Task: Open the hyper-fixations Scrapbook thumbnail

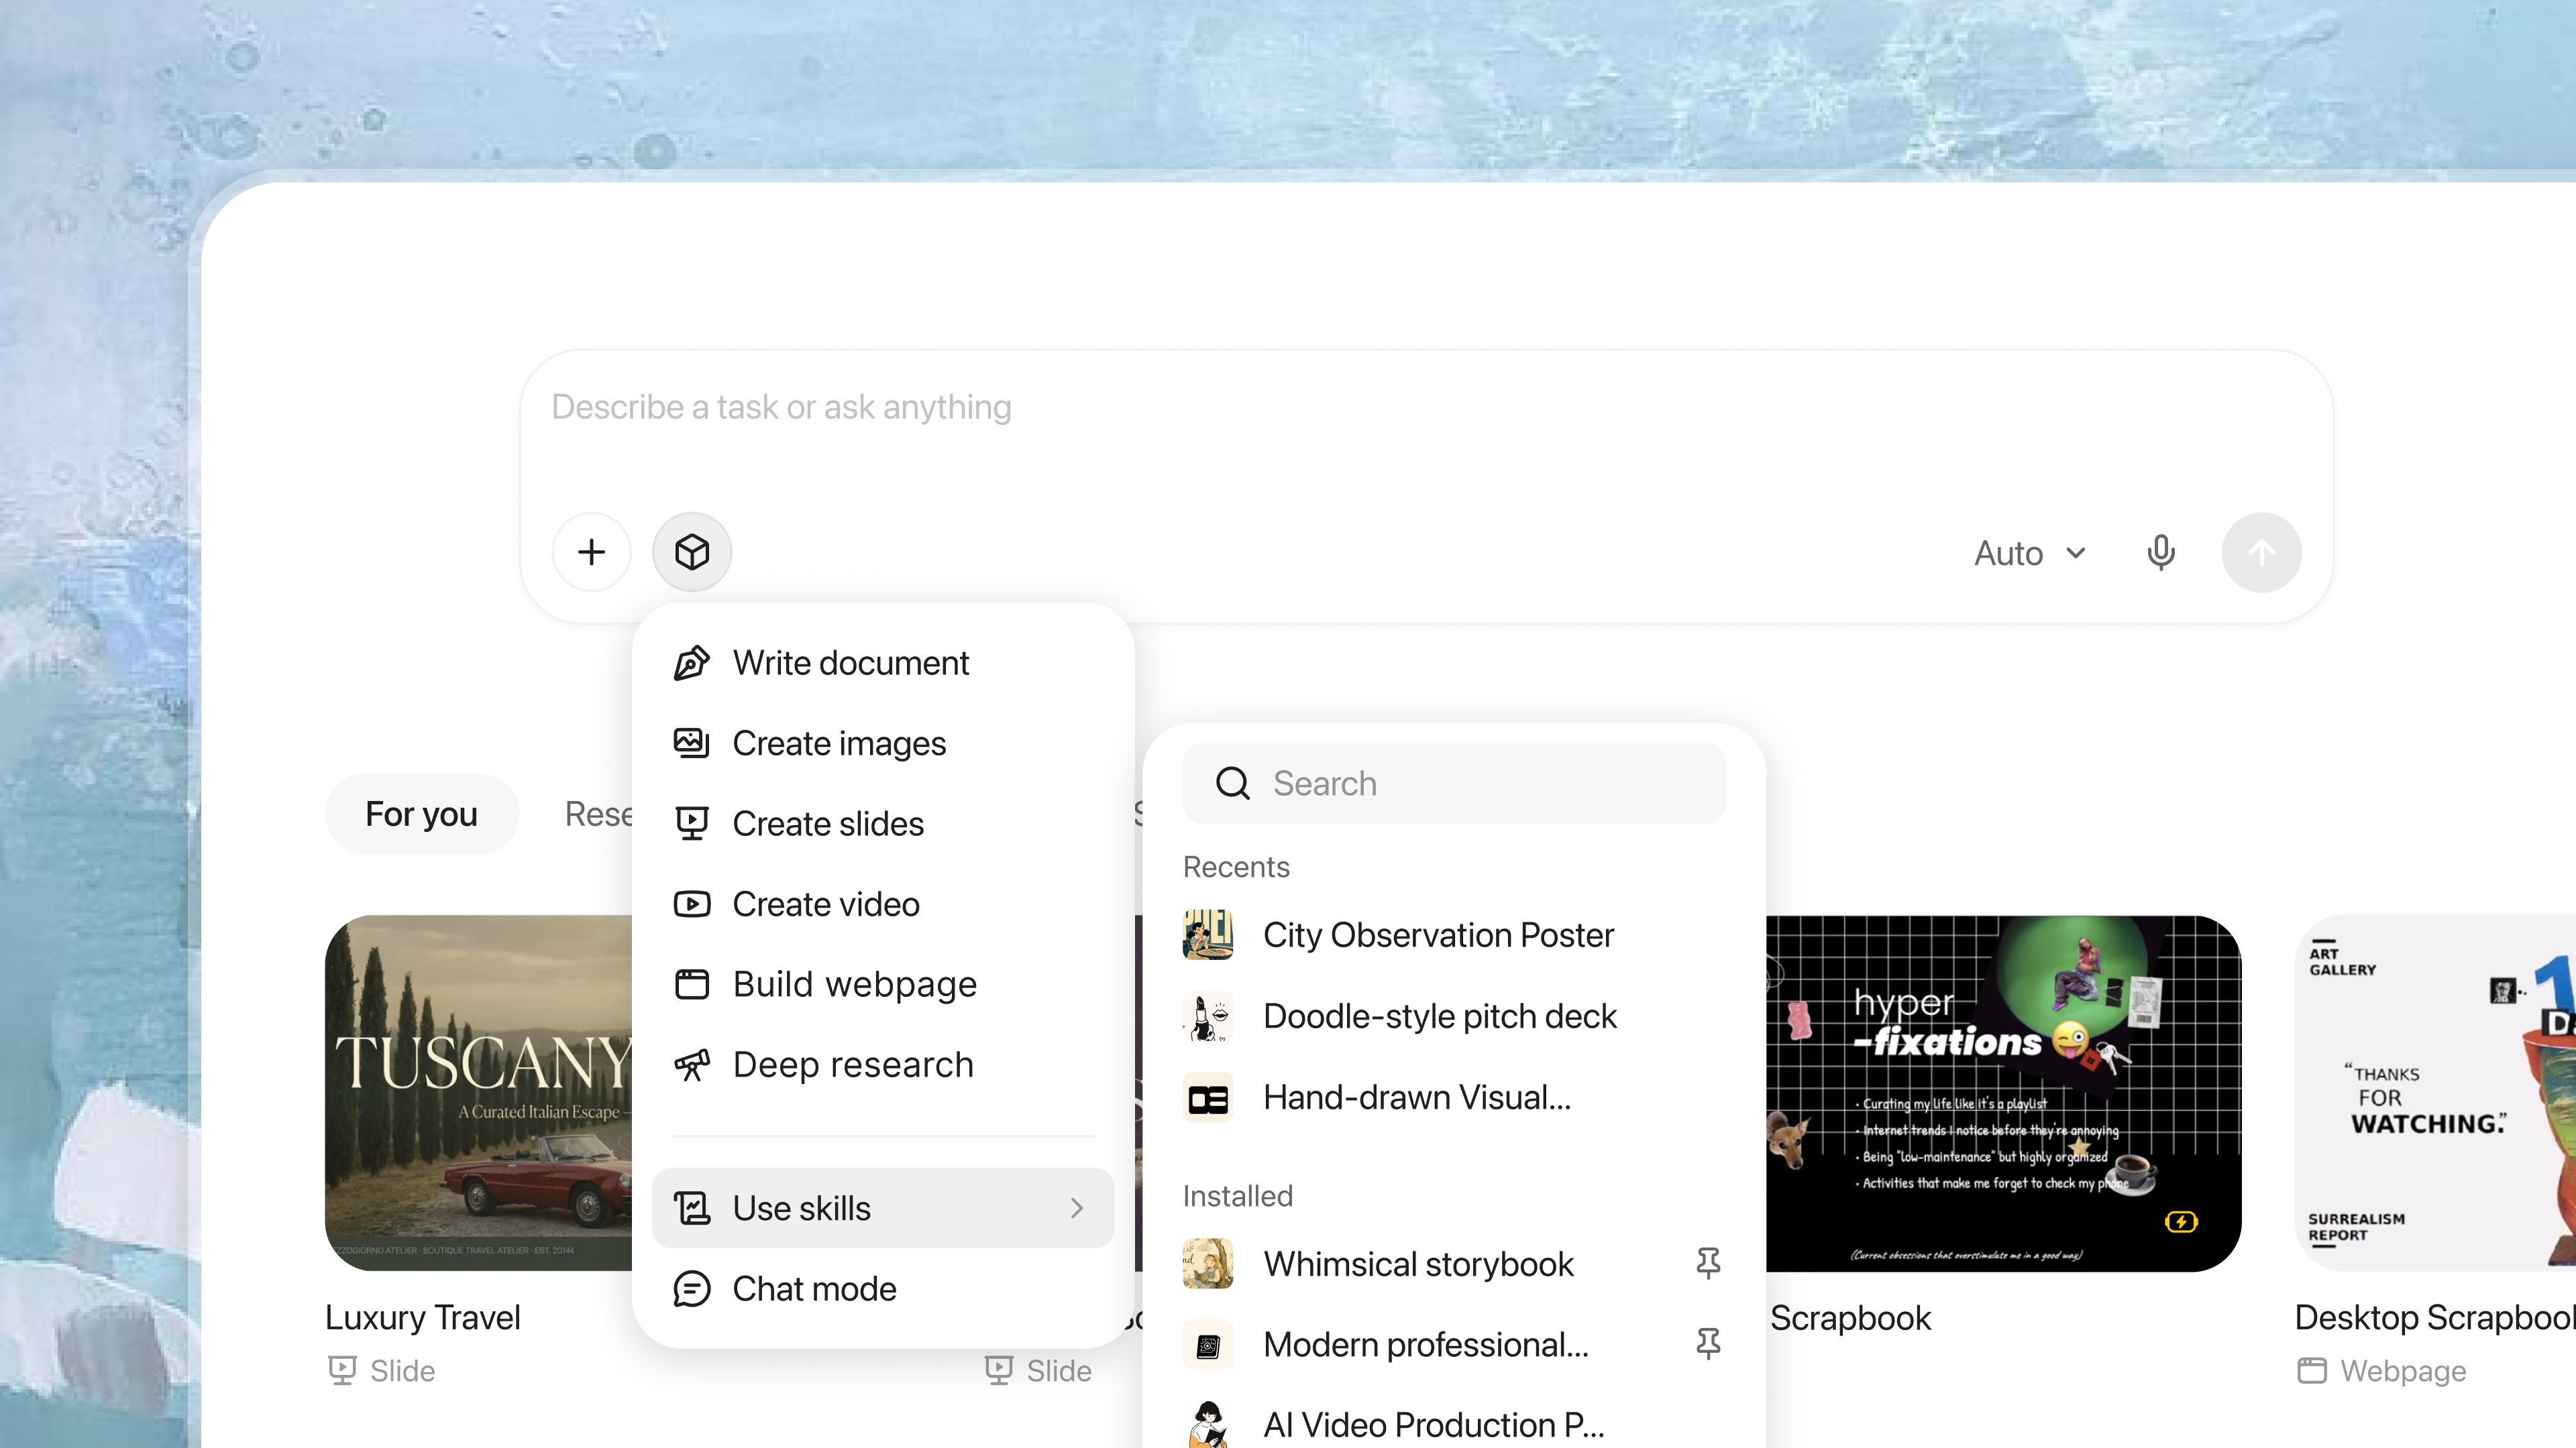Action: click(x=2003, y=1093)
